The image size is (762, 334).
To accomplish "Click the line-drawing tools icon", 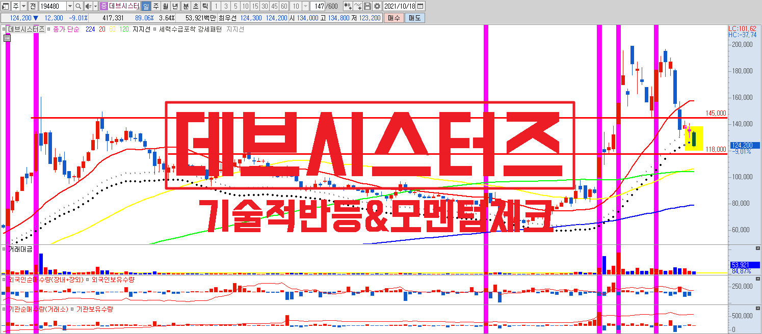I will tap(358, 6).
